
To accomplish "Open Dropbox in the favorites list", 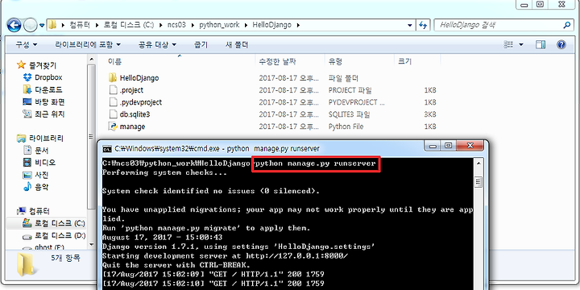I will point(48,77).
